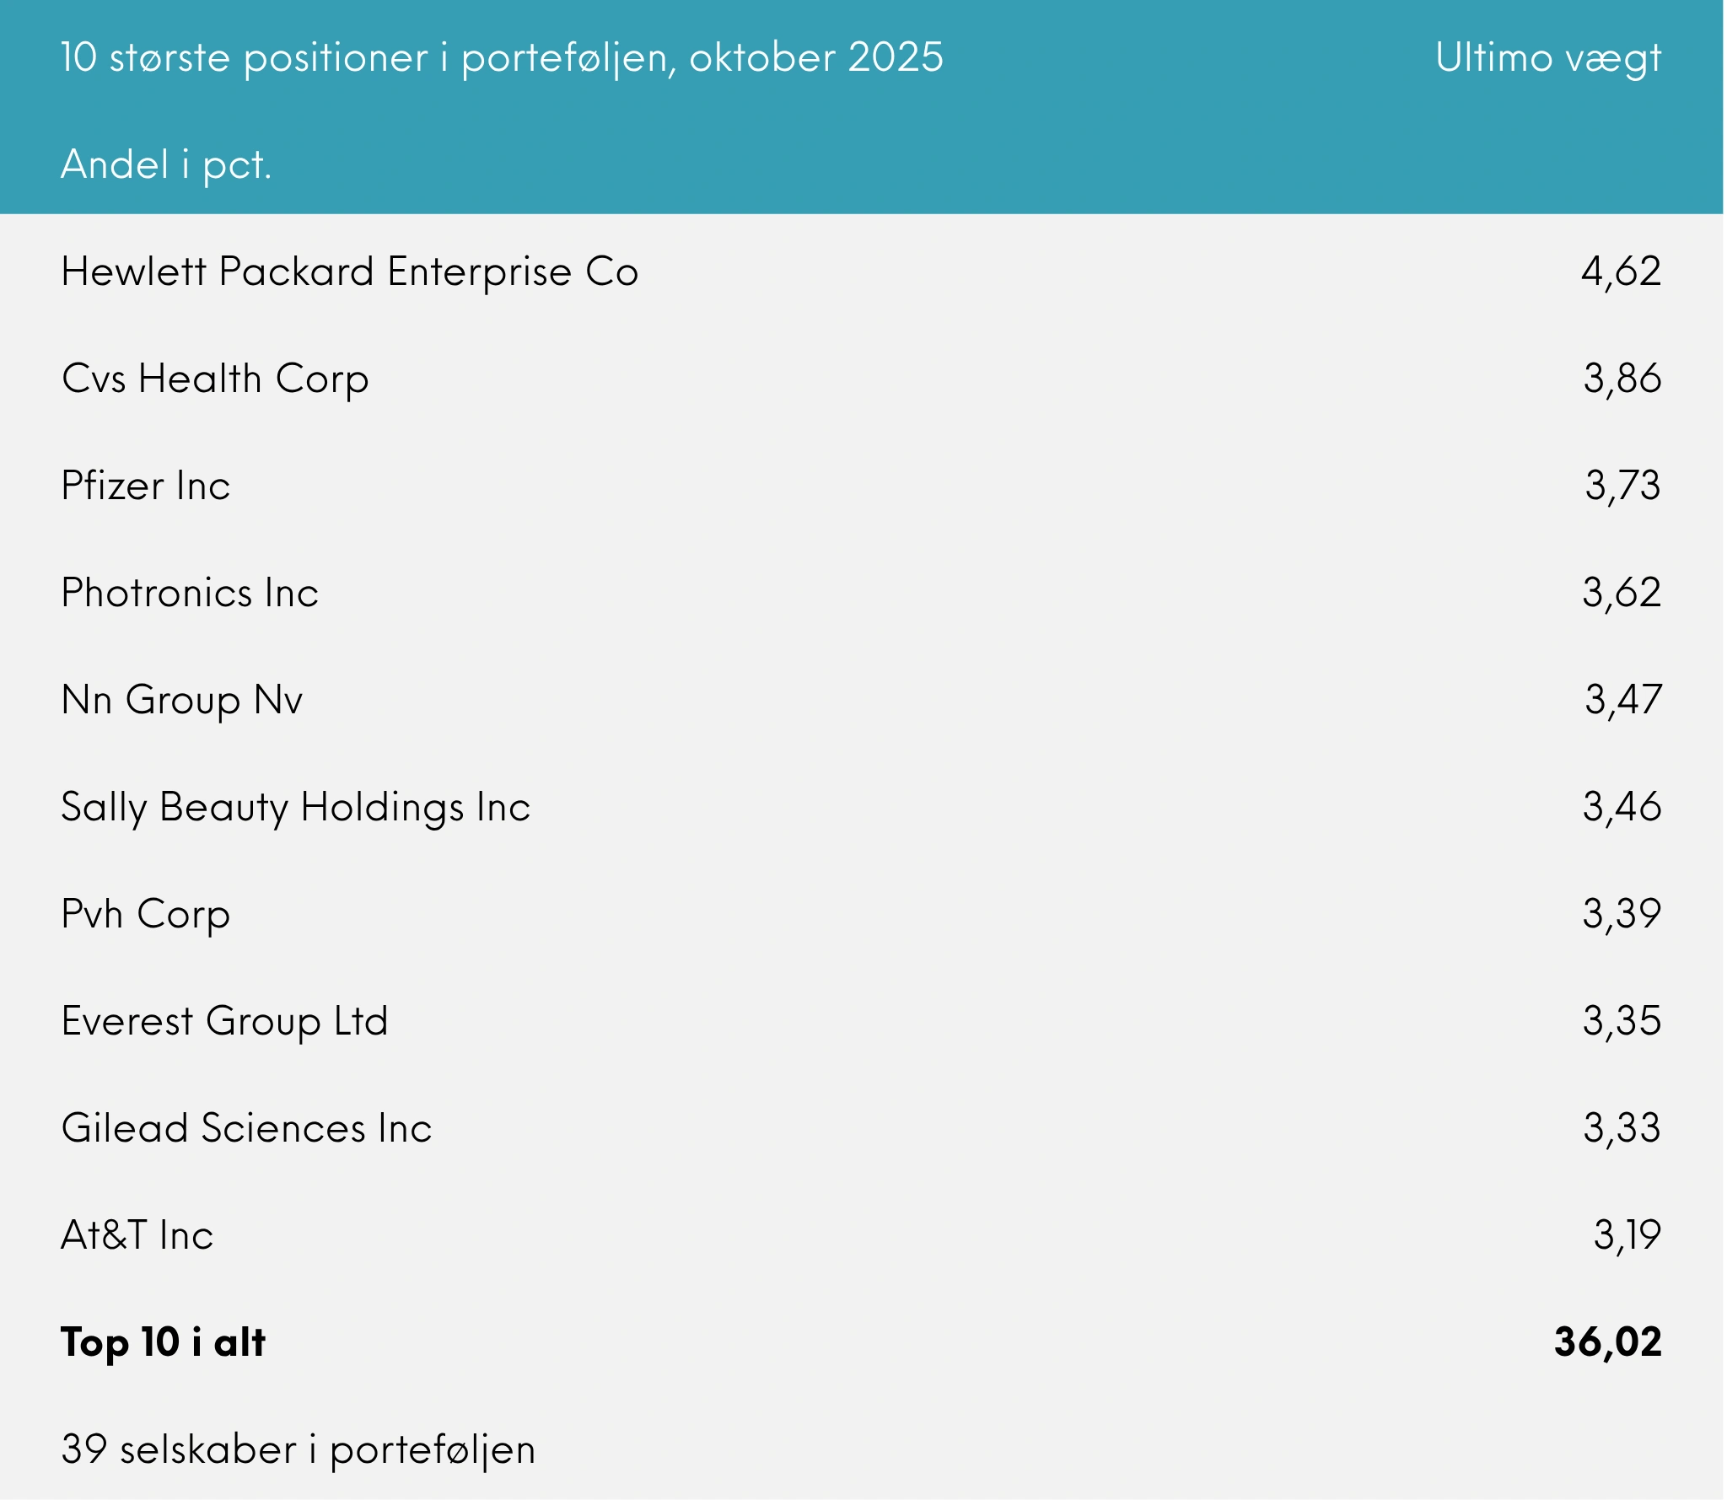Select the Pvh Corp row label
Image resolution: width=1727 pixels, height=1500 pixels.
click(x=145, y=915)
